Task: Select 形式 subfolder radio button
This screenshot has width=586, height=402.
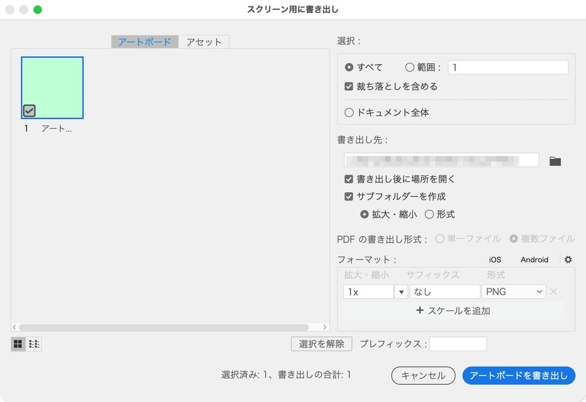Action: click(x=429, y=214)
